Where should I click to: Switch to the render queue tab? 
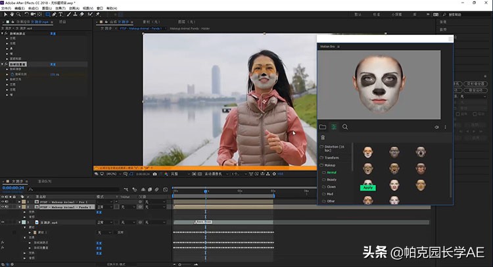point(45,182)
